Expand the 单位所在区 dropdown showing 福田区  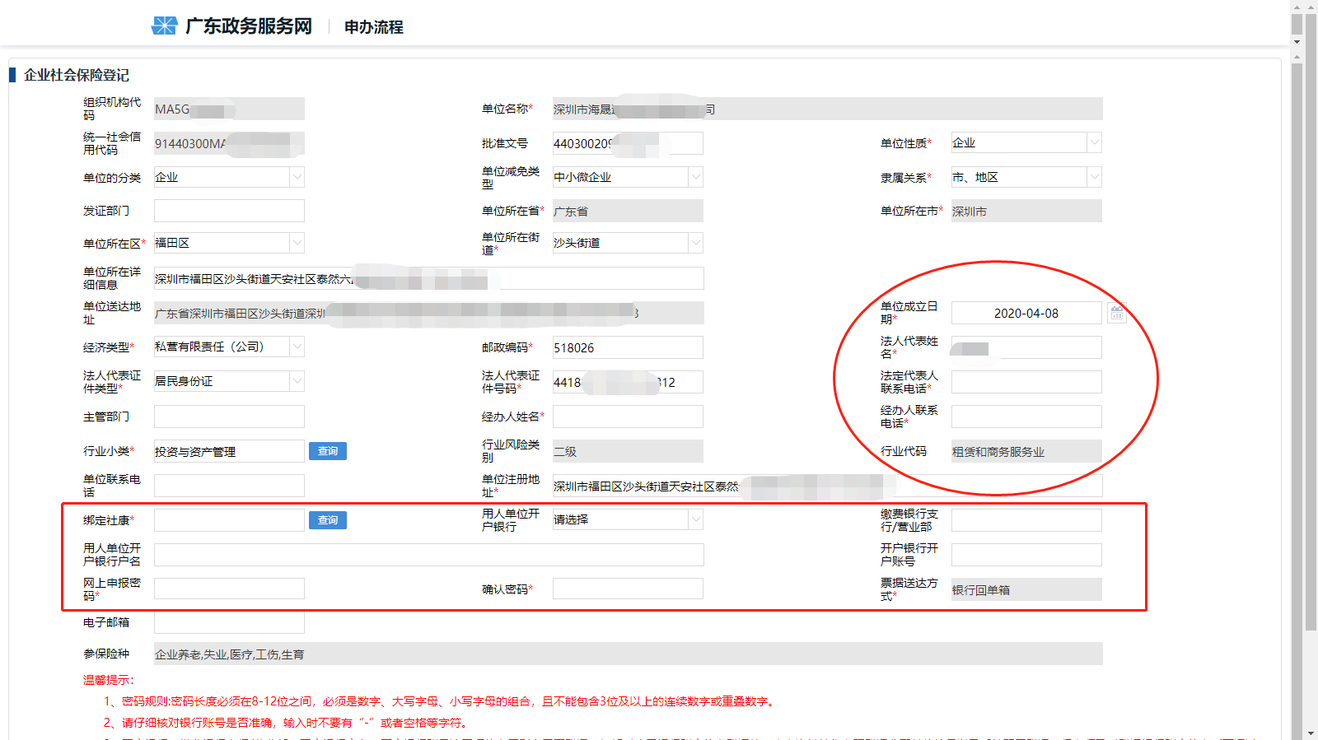click(297, 243)
